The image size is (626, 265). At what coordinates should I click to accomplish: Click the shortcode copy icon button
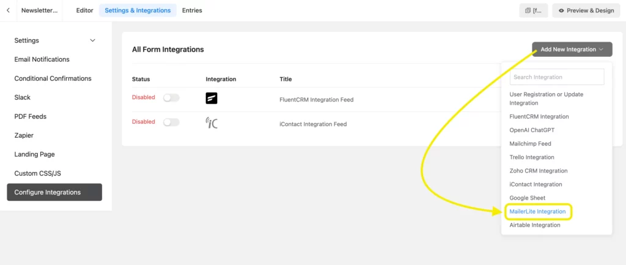tap(533, 10)
